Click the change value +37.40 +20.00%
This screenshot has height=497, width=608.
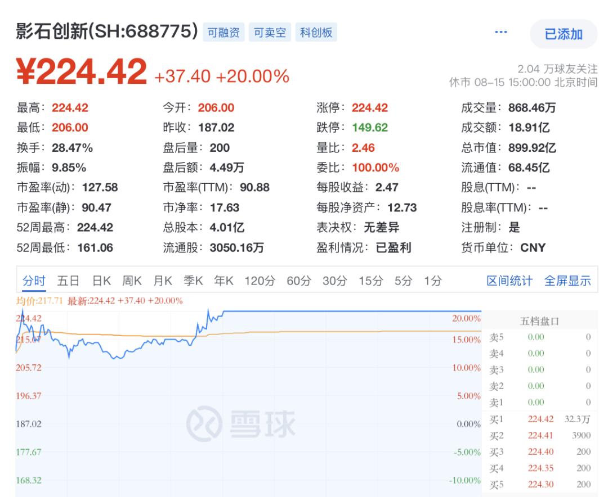222,76
